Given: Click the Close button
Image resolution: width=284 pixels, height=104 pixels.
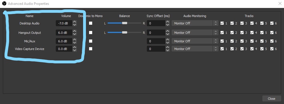Looking at the screenshot, I should click(x=271, y=99).
